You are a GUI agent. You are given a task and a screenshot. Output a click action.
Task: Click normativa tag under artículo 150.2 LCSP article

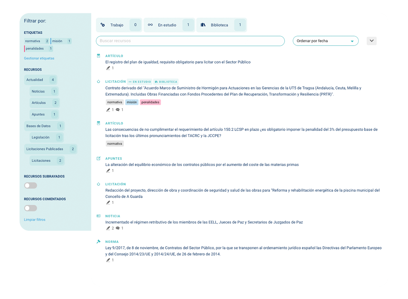(115, 144)
